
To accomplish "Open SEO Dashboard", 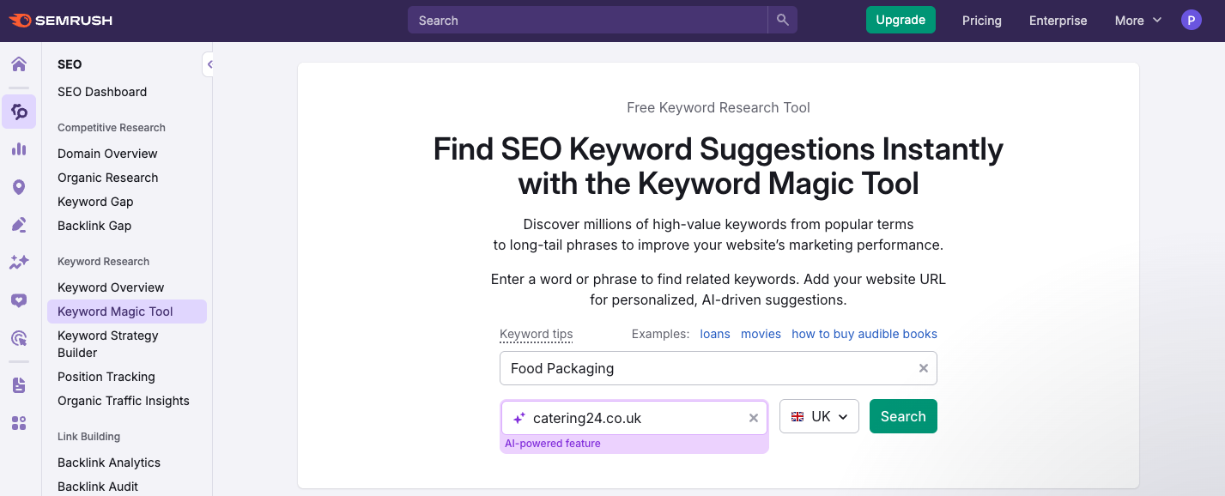I will coord(102,92).
